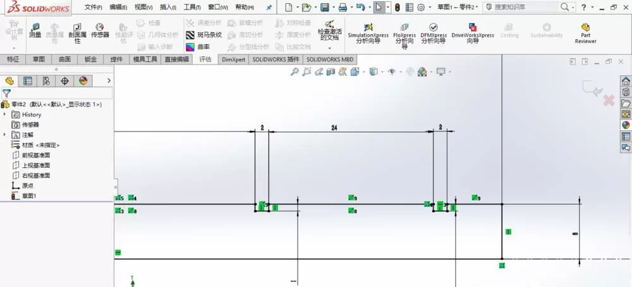This screenshot has width=632, height=287.
Task: Open dropdown under 检查激活的文档
Action: (329, 48)
